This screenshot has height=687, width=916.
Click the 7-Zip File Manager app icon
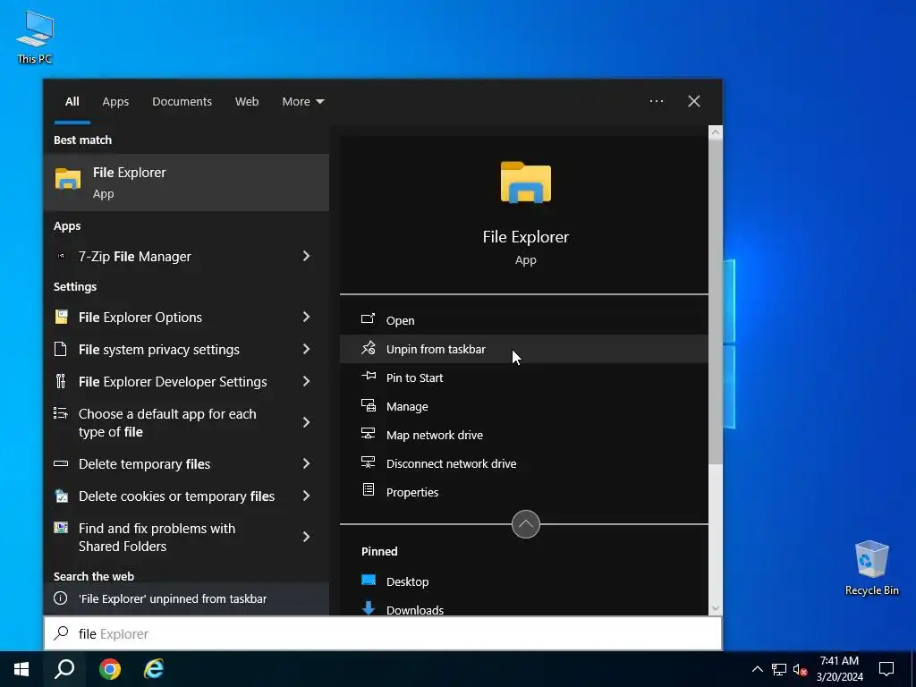click(x=61, y=256)
